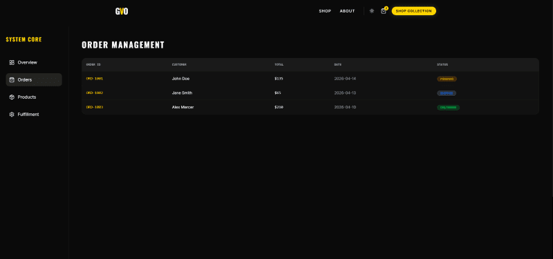Click the Customer column header
The width and height of the screenshot is (553, 259).
click(x=179, y=64)
